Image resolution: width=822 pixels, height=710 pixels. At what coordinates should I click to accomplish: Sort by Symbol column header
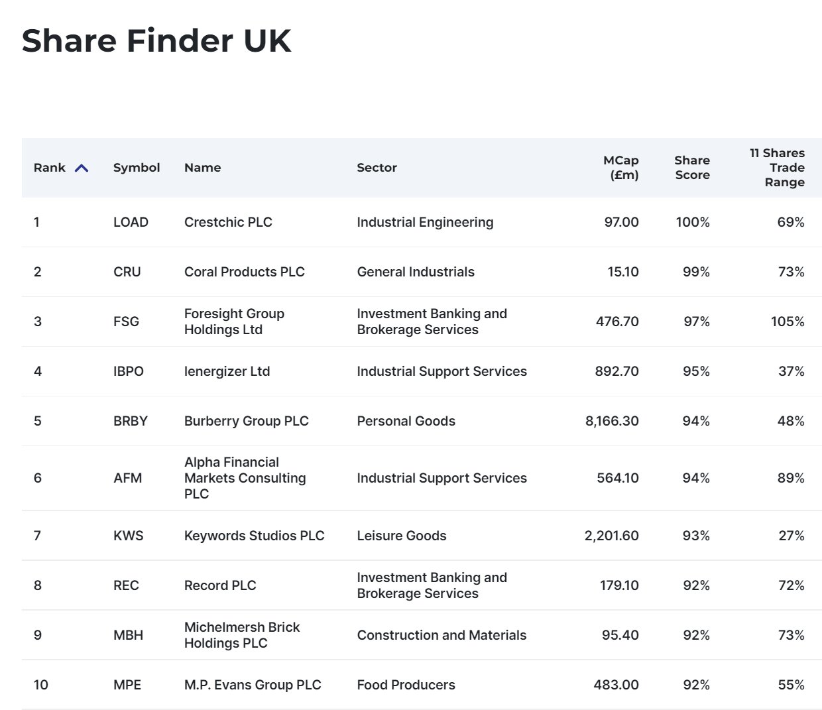(x=137, y=168)
